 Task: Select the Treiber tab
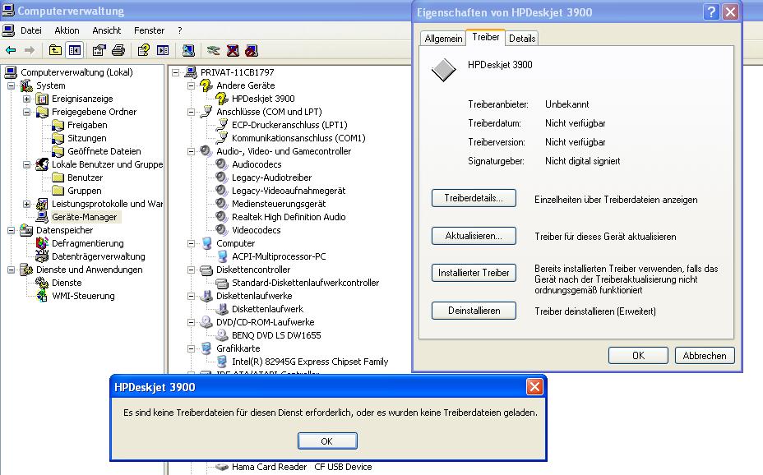click(x=486, y=37)
